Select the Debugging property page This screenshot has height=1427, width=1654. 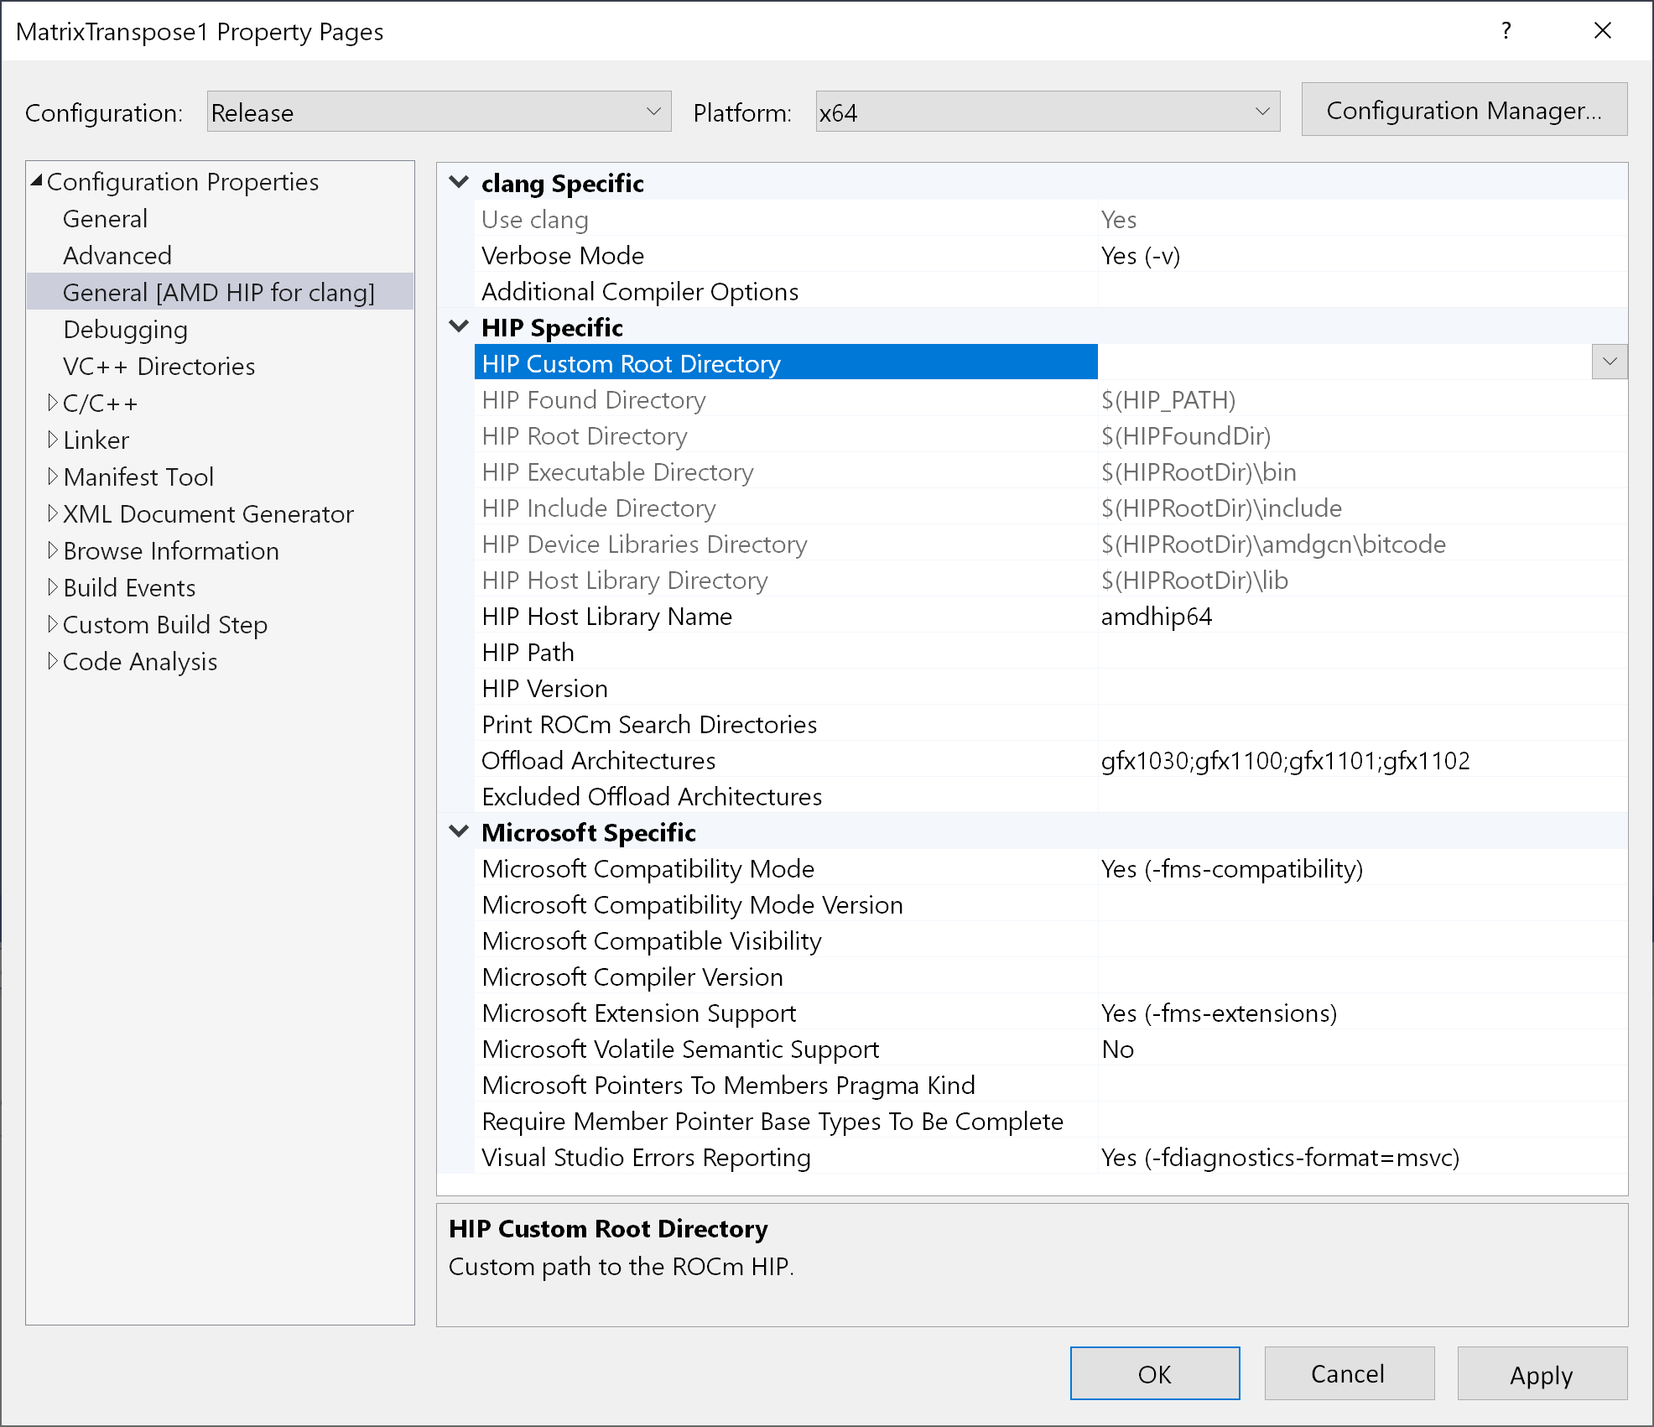coord(125,330)
